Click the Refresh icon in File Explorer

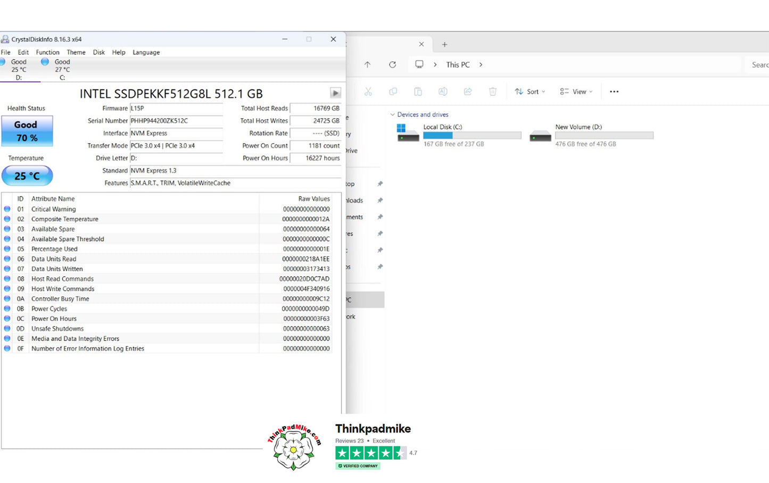click(x=392, y=64)
